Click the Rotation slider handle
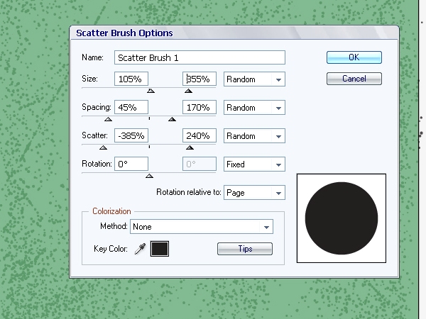426x319 pixels. coord(149,176)
